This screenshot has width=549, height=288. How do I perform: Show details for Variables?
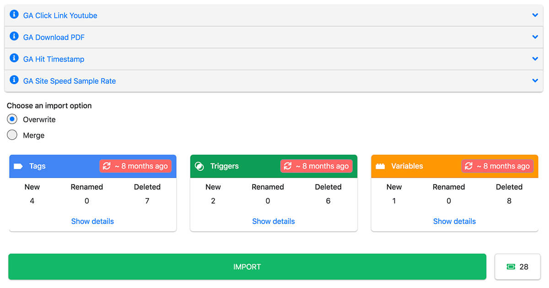454,221
